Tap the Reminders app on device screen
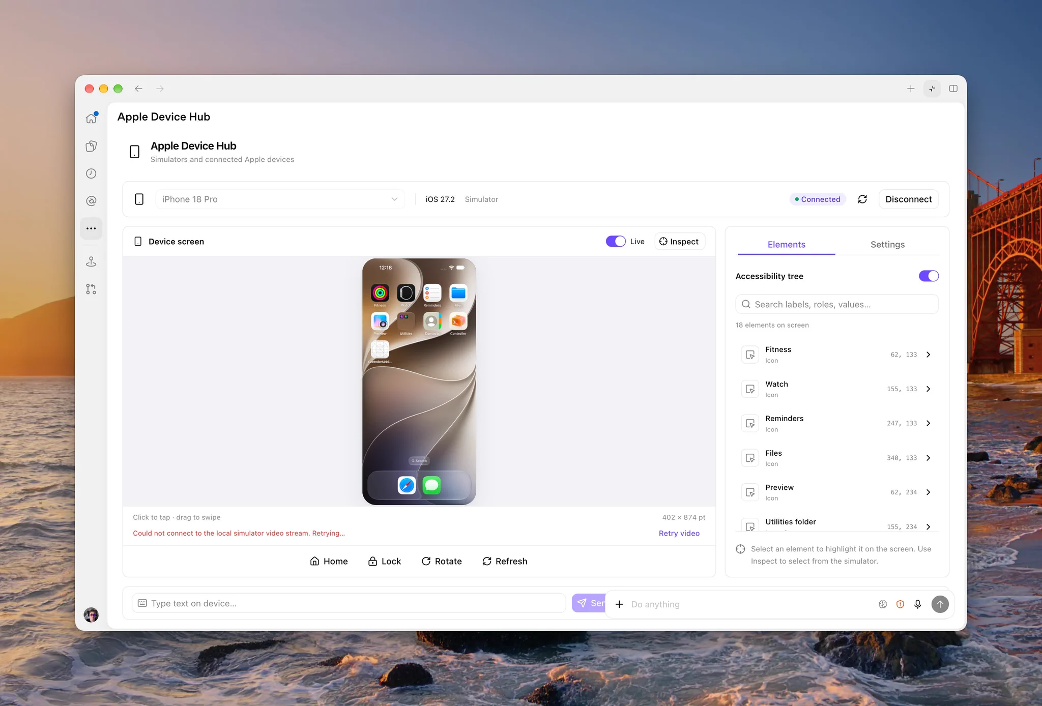Image resolution: width=1042 pixels, height=706 pixels. [432, 293]
